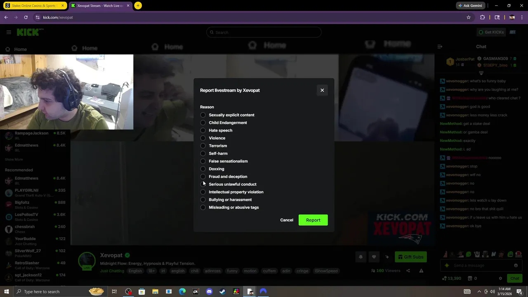
Task: Open LosPollosTV recommended channel
Action: click(x=35, y=217)
